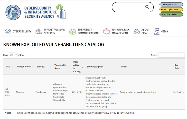Image resolution: width=187 pixels, height=119 pixels.
Task: Click the About CISA binoculars icon
Action: tap(137, 31)
